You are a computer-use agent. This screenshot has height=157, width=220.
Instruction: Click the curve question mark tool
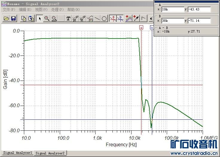point(83,19)
